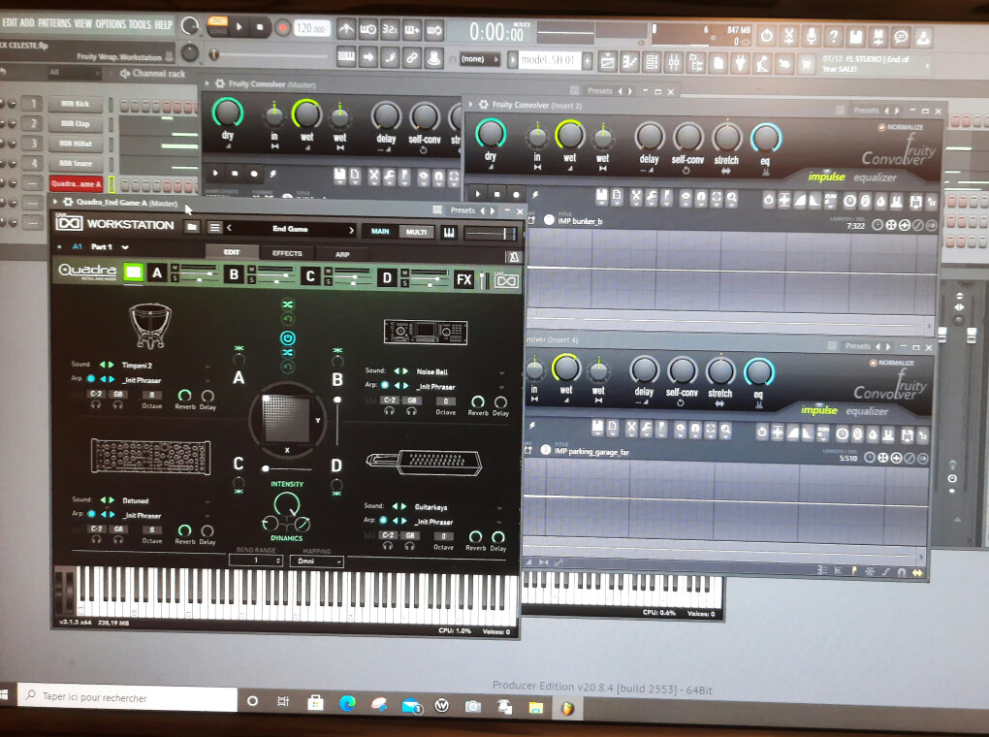Expand the Part 1 dropdown chevron
989x737 pixels.
click(x=125, y=247)
